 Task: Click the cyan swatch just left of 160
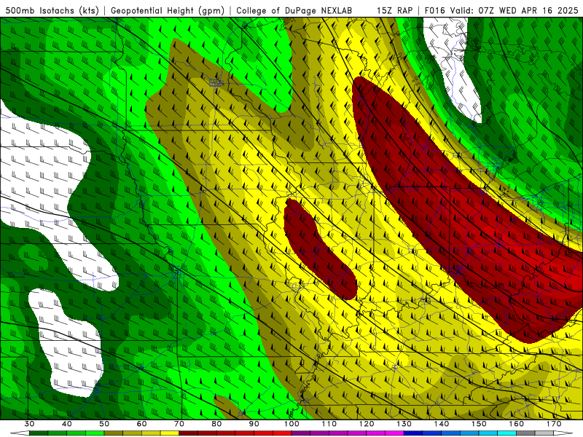tap(506, 433)
